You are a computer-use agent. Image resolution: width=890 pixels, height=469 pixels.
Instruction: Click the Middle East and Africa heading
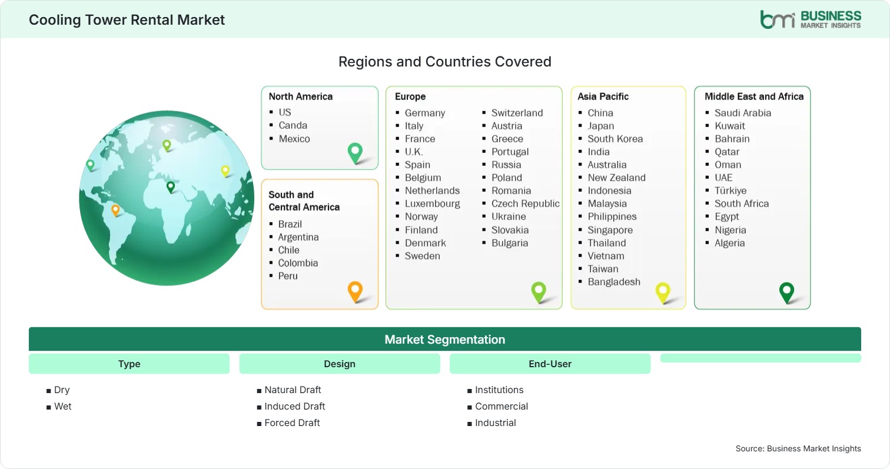click(x=754, y=97)
